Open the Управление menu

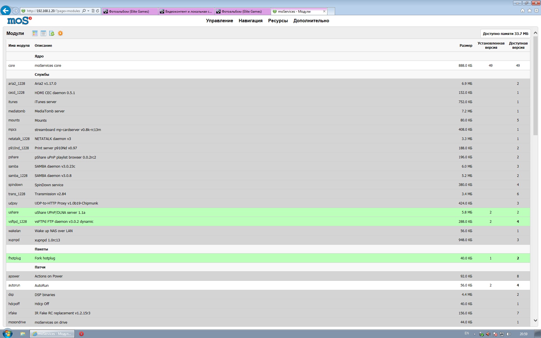pos(219,21)
